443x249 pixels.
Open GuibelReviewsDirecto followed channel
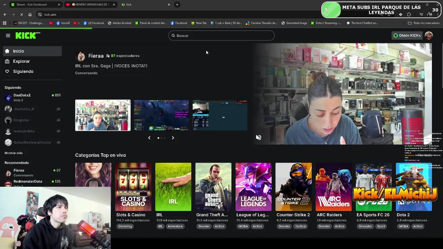coord(33,142)
